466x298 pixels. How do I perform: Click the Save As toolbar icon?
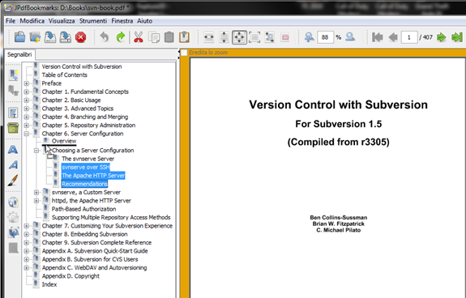click(65, 37)
